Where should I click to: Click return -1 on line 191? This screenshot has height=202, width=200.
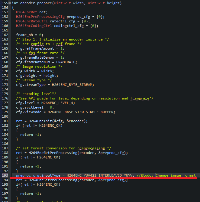pyautogui.click(x=31, y=166)
